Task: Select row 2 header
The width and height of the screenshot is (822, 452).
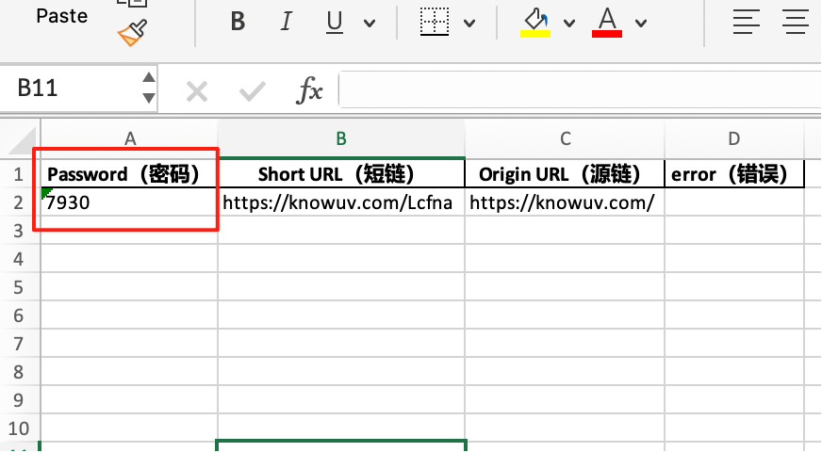Action: [x=19, y=202]
